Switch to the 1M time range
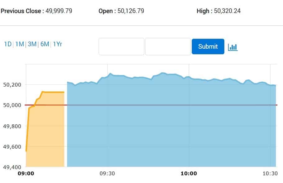The image size is (283, 183). (20, 44)
